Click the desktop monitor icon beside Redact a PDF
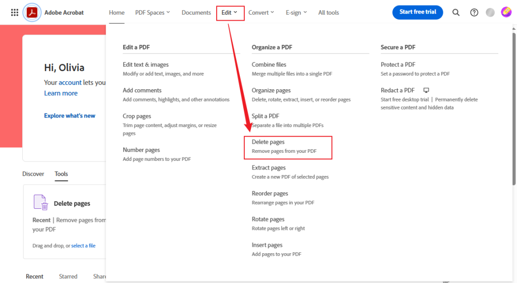The height and width of the screenshot is (283, 517). pos(426,90)
